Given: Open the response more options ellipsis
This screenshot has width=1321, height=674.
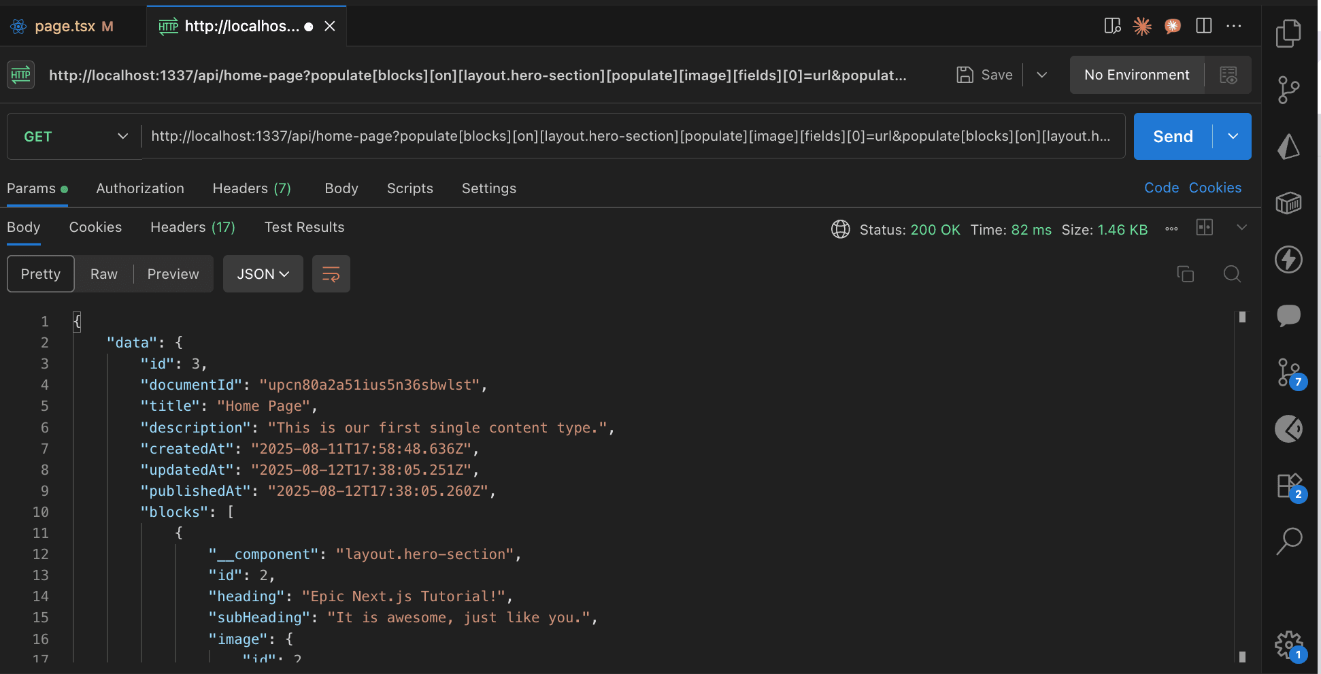Looking at the screenshot, I should point(1171,229).
